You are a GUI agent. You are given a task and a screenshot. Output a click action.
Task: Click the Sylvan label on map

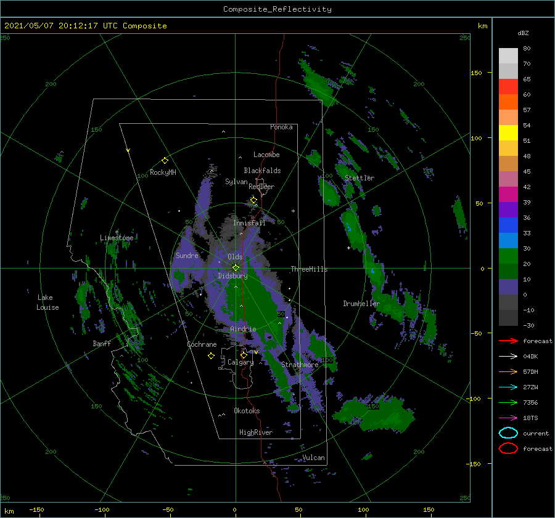point(236,182)
